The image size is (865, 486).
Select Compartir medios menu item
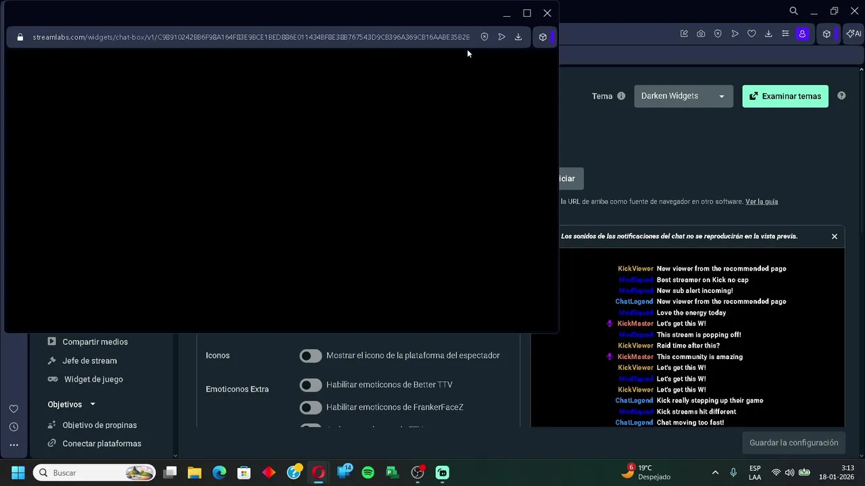pos(95,342)
